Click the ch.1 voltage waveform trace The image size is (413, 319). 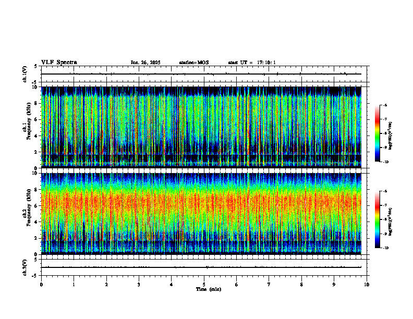[201, 74]
